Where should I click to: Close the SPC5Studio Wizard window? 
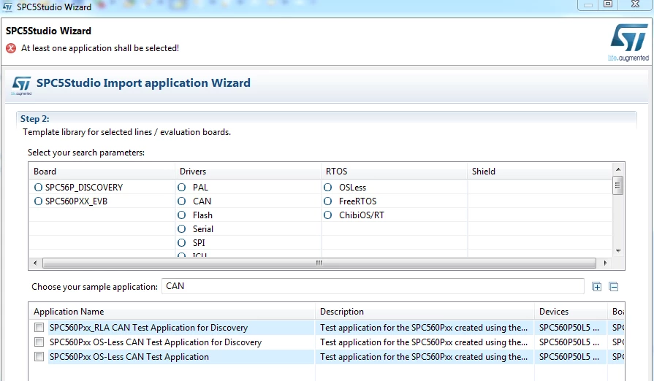point(635,4)
